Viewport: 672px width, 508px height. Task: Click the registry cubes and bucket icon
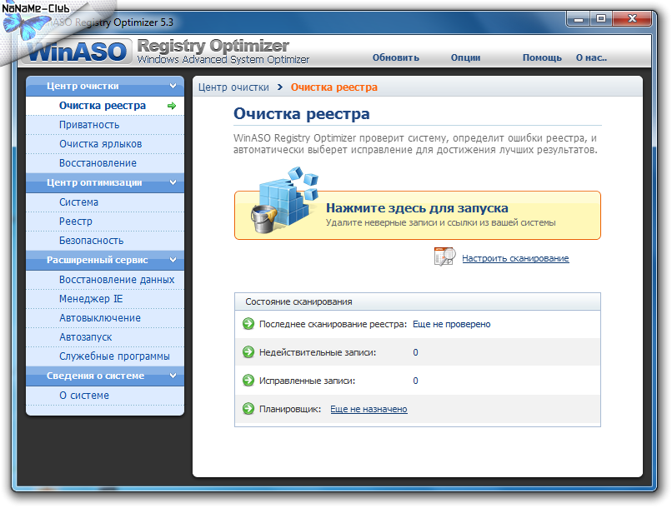tap(284, 201)
